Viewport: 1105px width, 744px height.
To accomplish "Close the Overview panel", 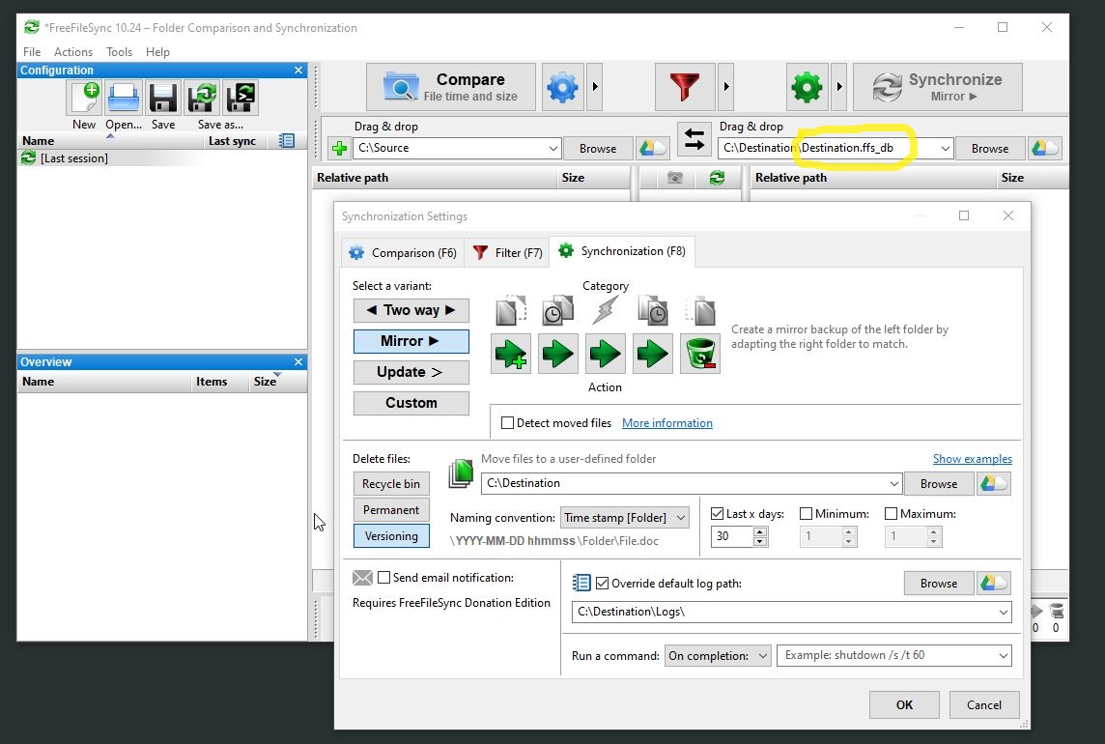I will point(298,361).
